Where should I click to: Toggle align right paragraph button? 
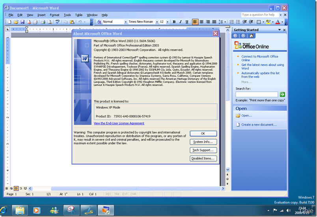tap(208, 22)
